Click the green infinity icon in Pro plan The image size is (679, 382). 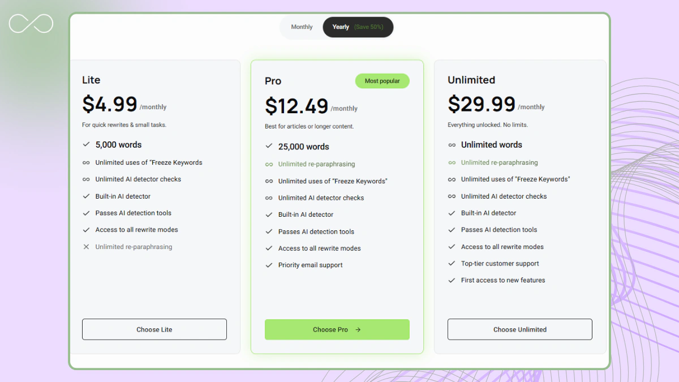(269, 164)
